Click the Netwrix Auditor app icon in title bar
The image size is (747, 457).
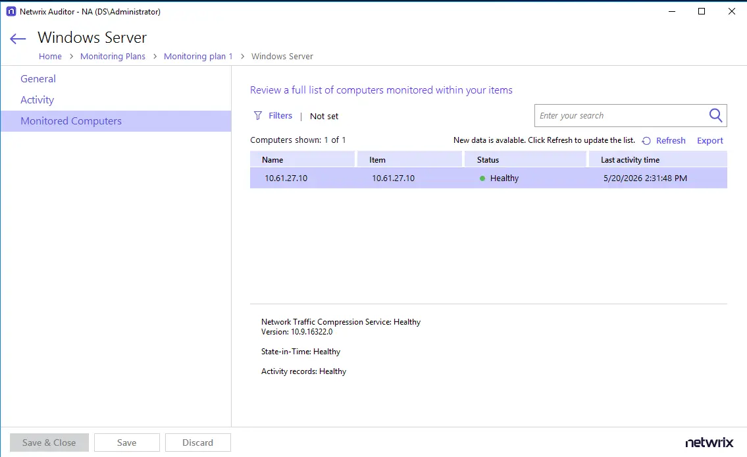(11, 11)
